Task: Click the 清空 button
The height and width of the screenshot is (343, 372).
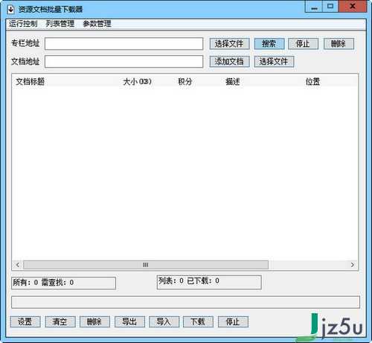Action: pos(60,321)
